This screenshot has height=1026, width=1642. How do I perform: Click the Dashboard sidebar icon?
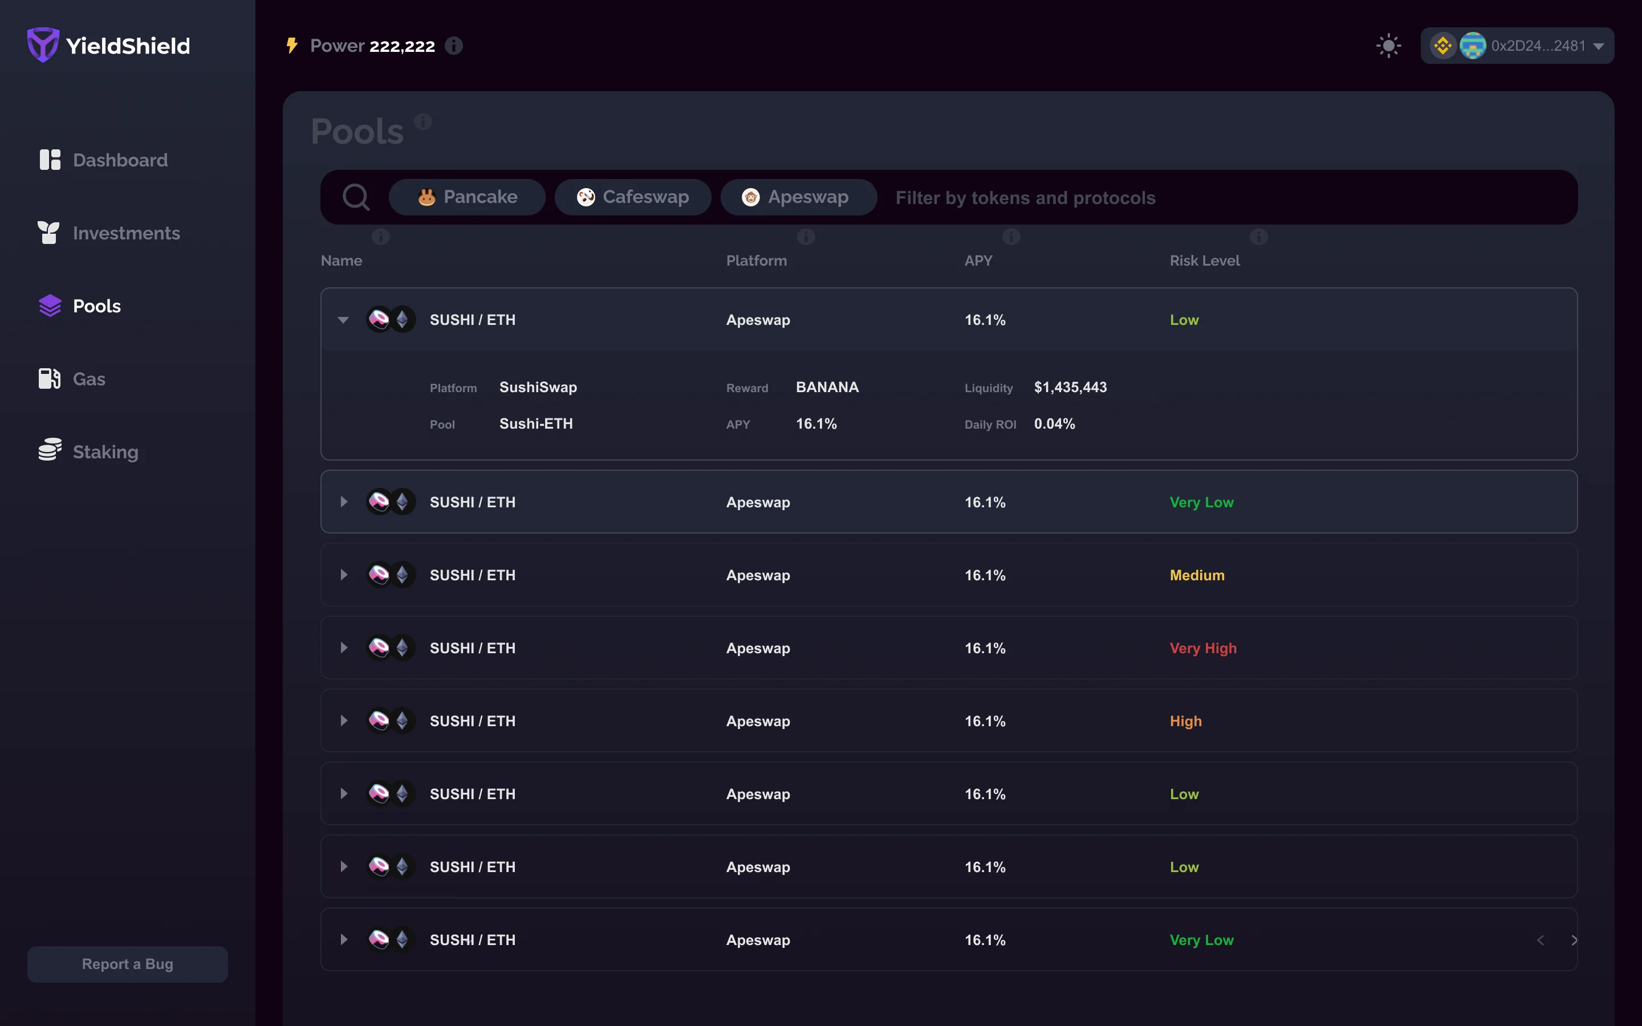pyautogui.click(x=50, y=160)
